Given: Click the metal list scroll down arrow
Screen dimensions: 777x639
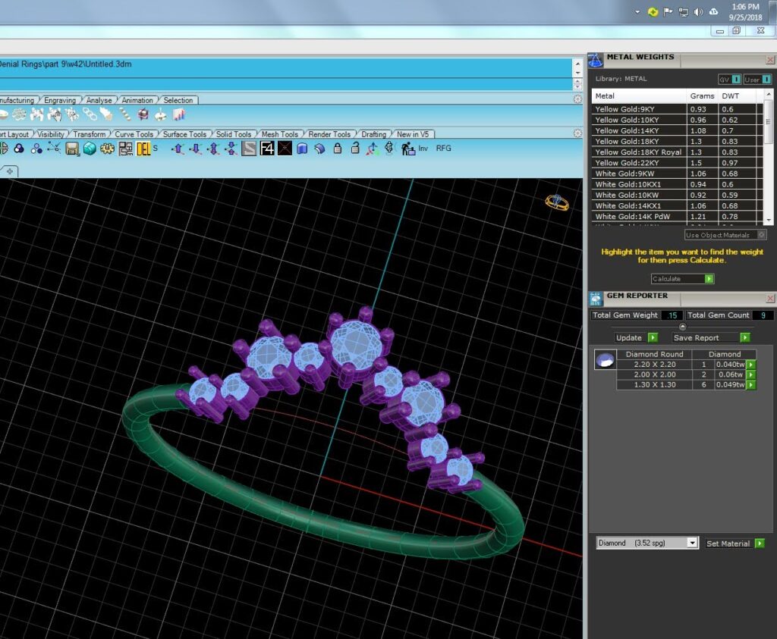Looking at the screenshot, I should coord(768,220).
